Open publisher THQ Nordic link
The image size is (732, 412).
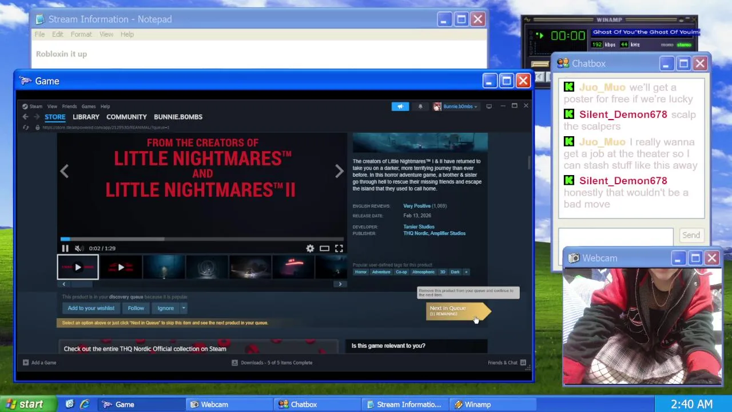(x=415, y=233)
